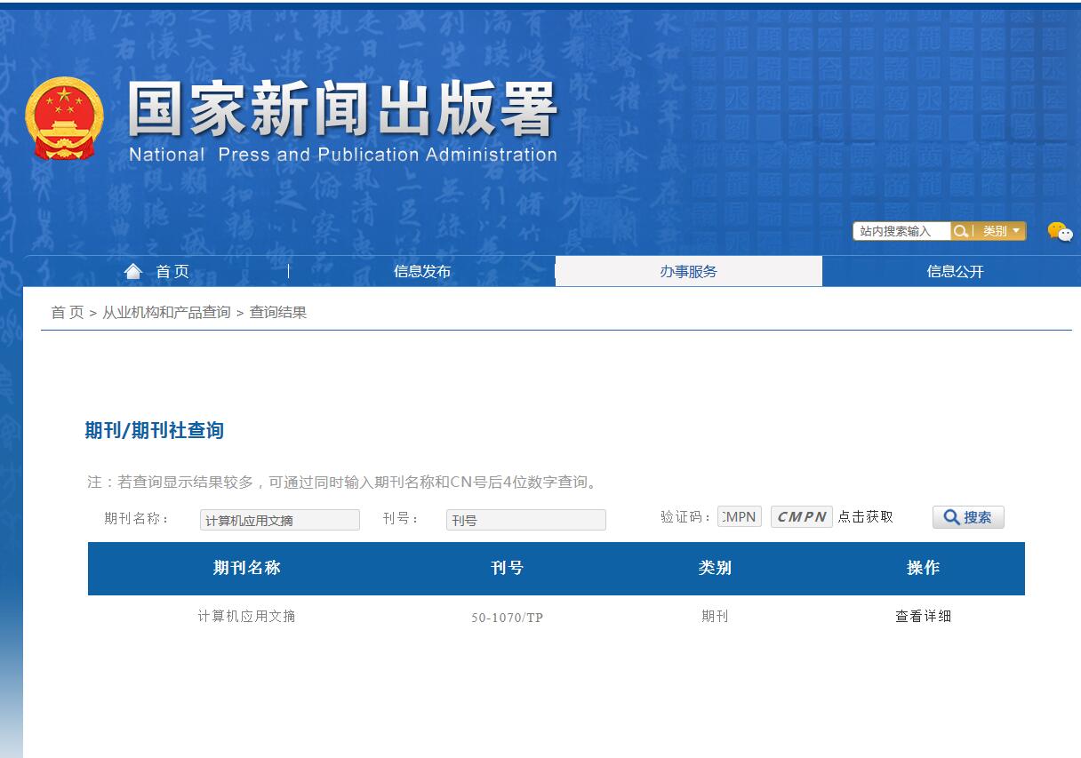Image resolution: width=1081 pixels, height=758 pixels.
Task: Click the 搜索 search button
Action: (968, 517)
